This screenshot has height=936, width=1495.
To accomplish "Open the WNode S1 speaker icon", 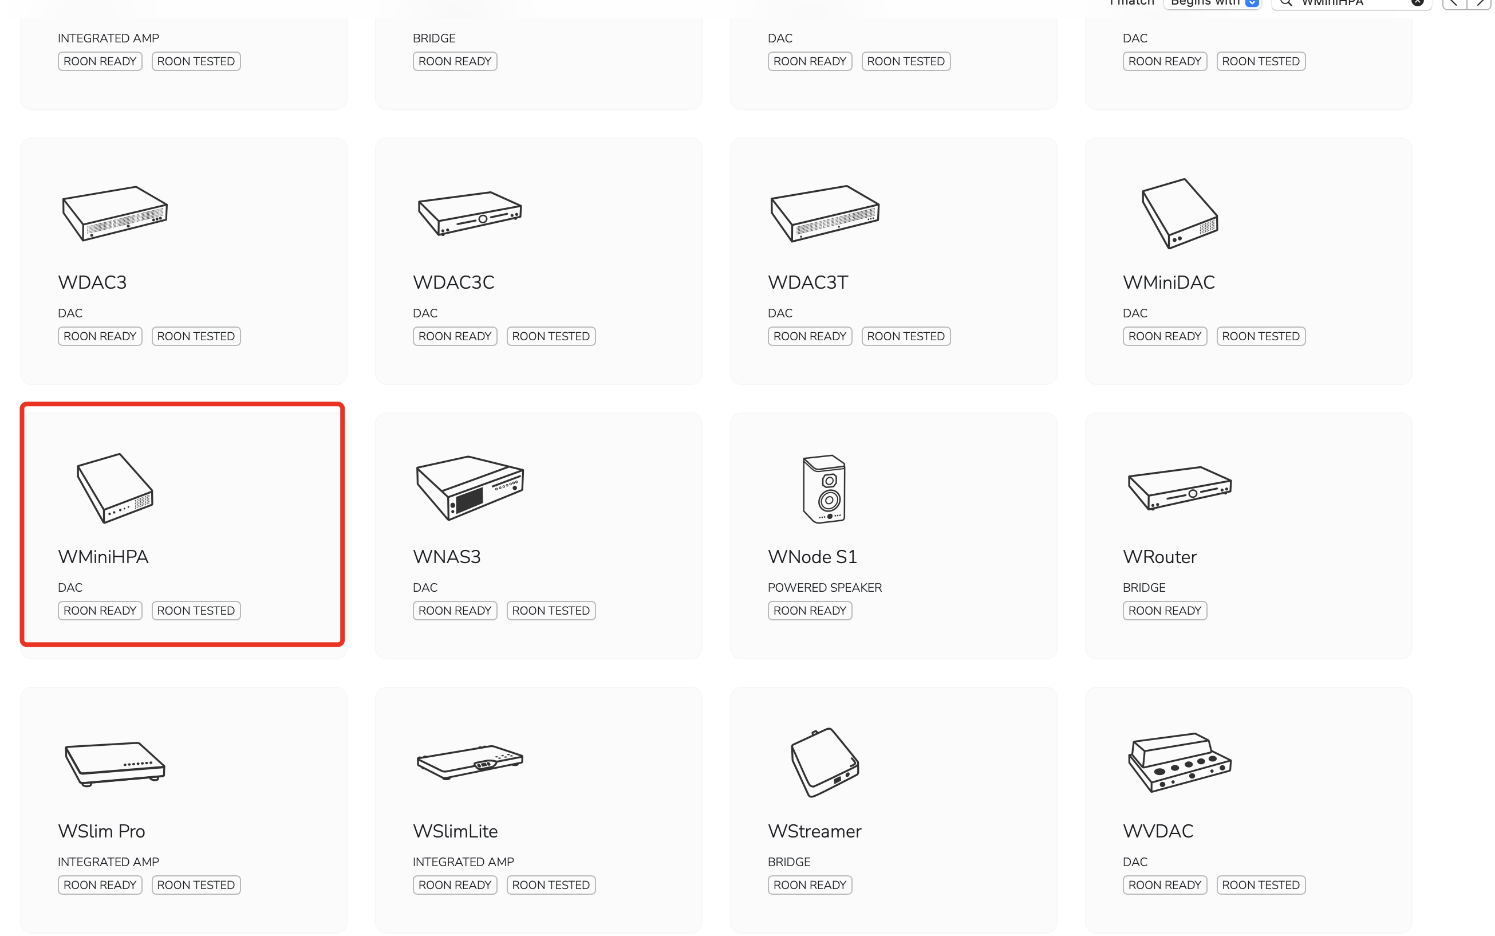I will point(825,489).
